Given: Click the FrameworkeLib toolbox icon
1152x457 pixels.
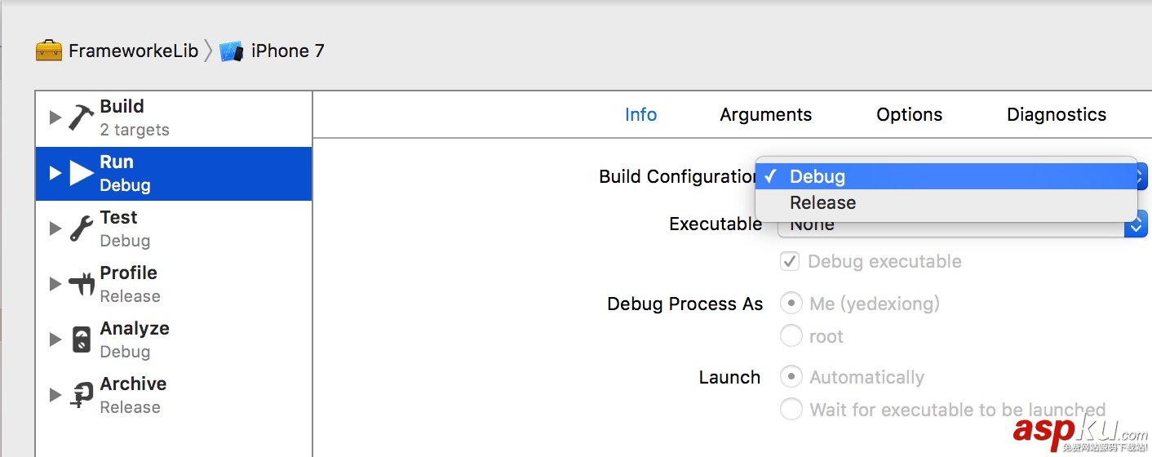Looking at the screenshot, I should click(x=49, y=51).
